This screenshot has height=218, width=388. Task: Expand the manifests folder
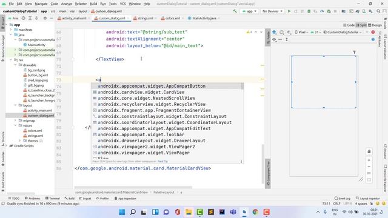tap(11, 30)
